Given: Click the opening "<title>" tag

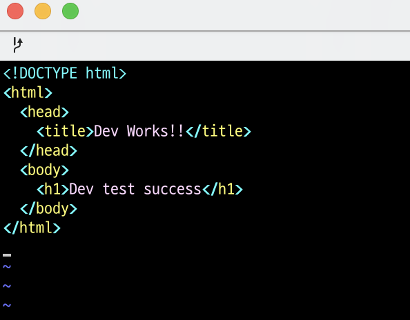Looking at the screenshot, I should (65, 131).
